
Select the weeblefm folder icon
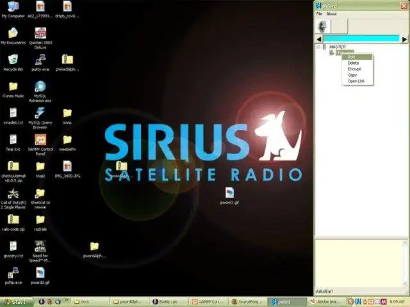pos(67,143)
